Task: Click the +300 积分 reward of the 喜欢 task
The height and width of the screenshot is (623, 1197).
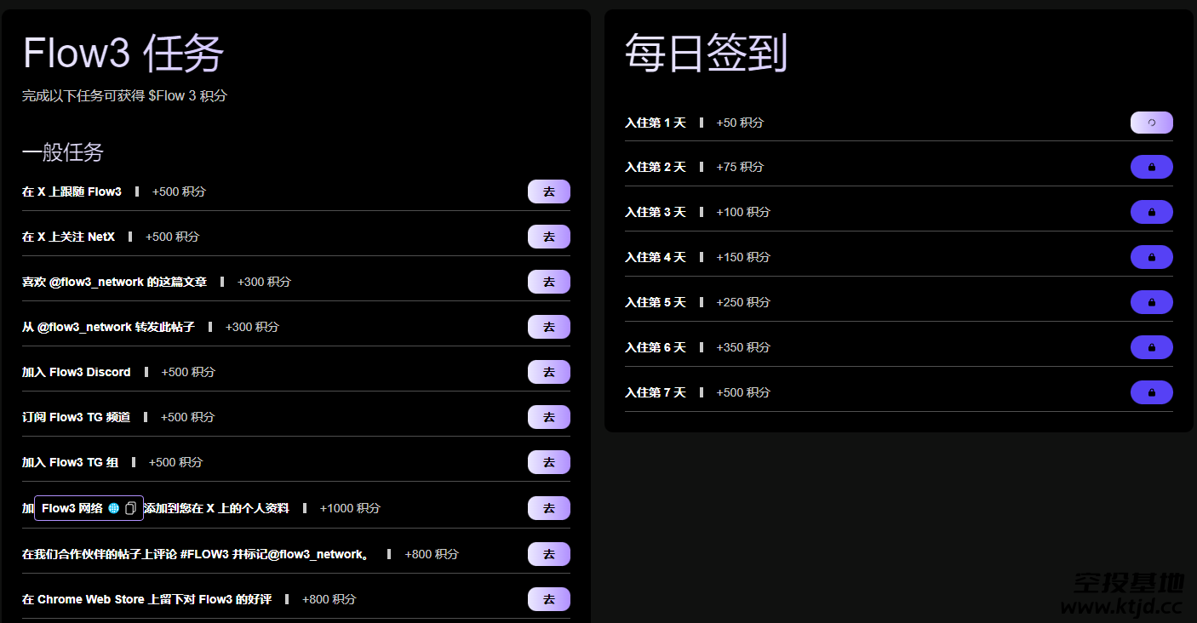Action: (264, 282)
